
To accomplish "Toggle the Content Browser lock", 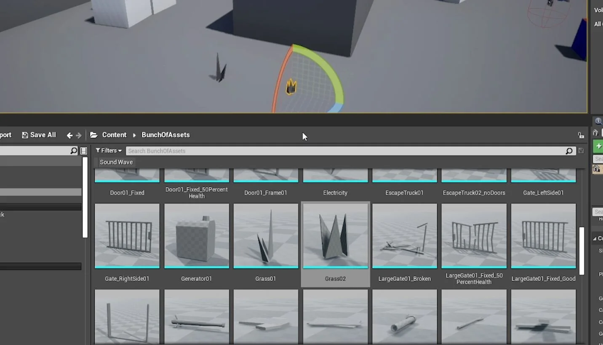I will (x=581, y=135).
